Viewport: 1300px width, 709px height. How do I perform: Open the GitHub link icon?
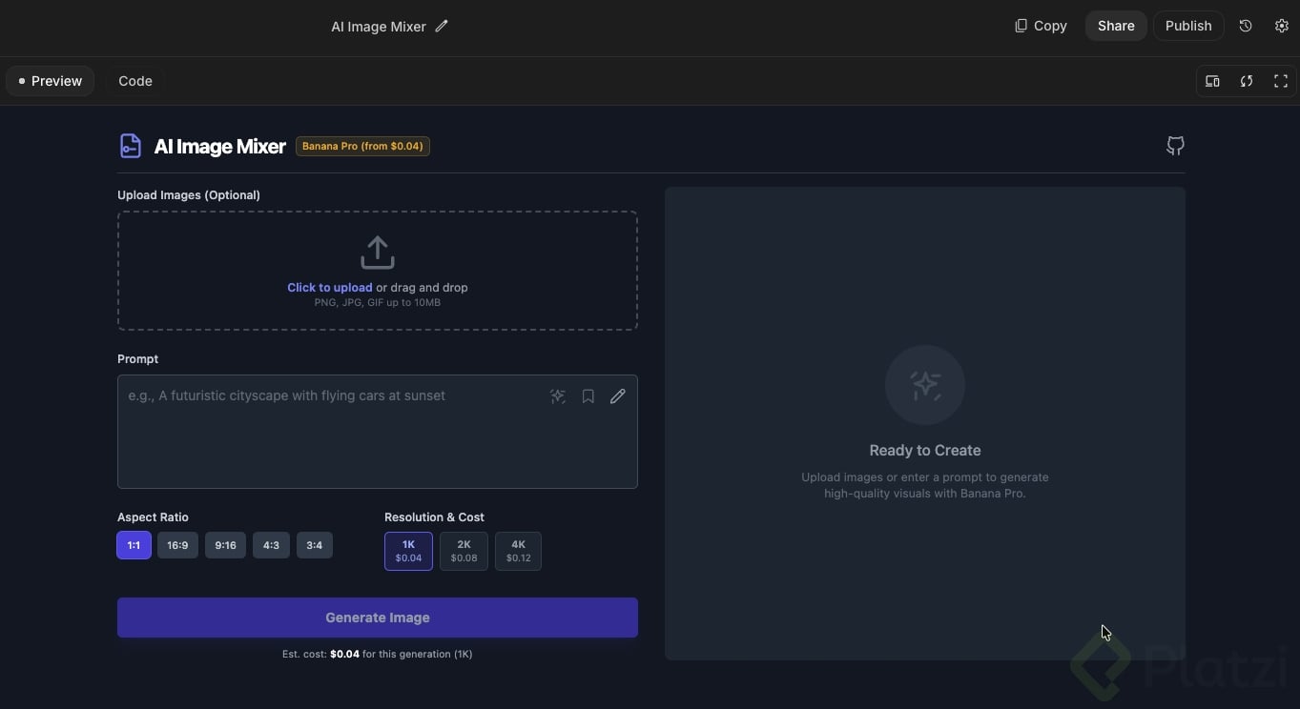[x=1175, y=146]
